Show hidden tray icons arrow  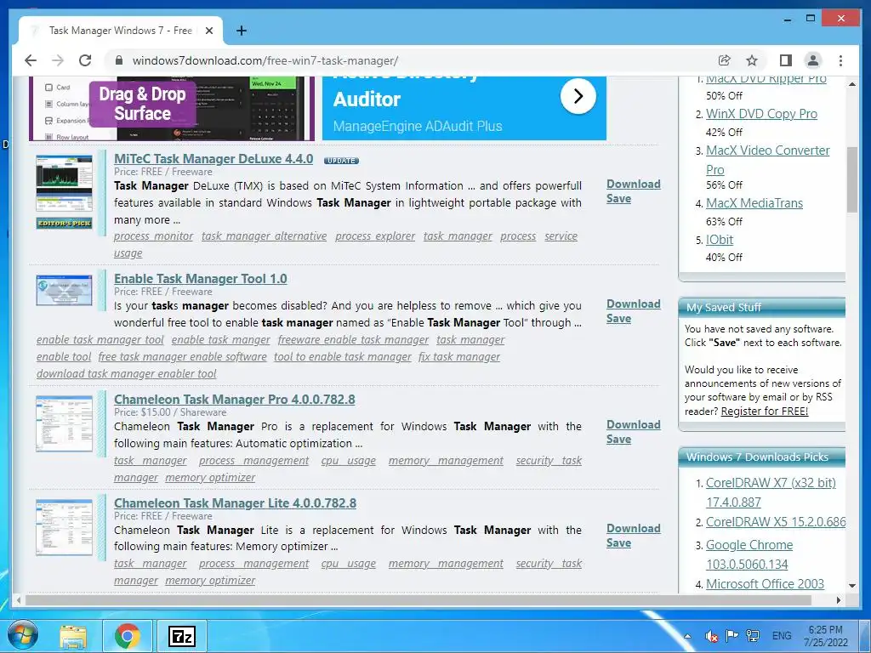pos(687,636)
